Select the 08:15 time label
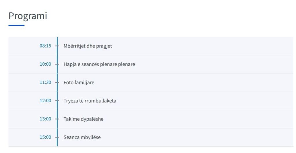296x153 pixels. (x=45, y=46)
